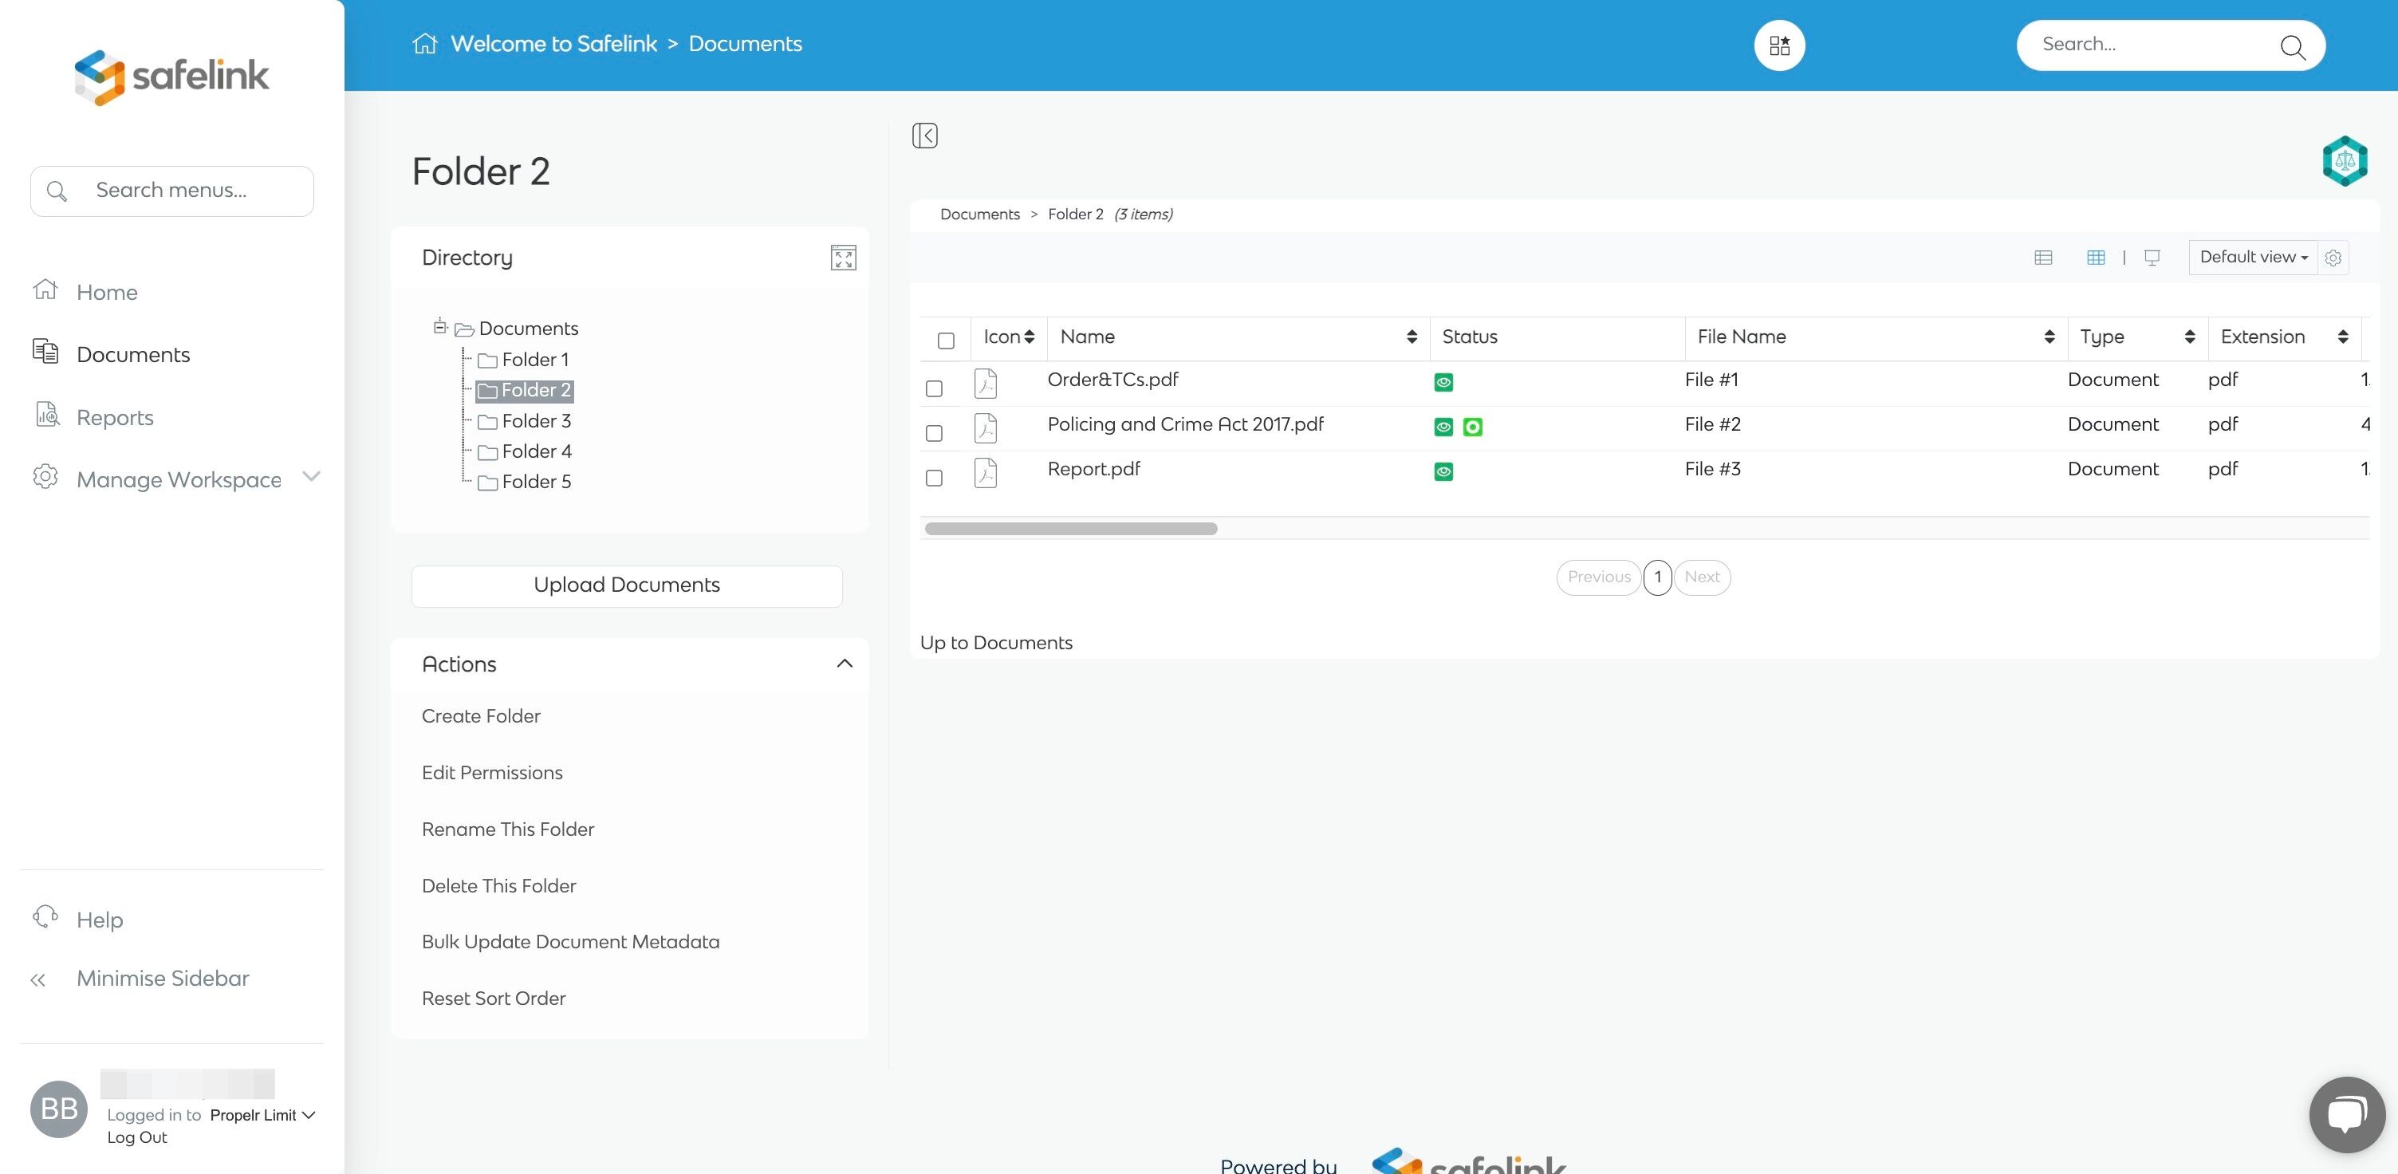The image size is (2398, 1174).
Task: Expand the Directory panel to fullscreen
Action: tap(842, 258)
